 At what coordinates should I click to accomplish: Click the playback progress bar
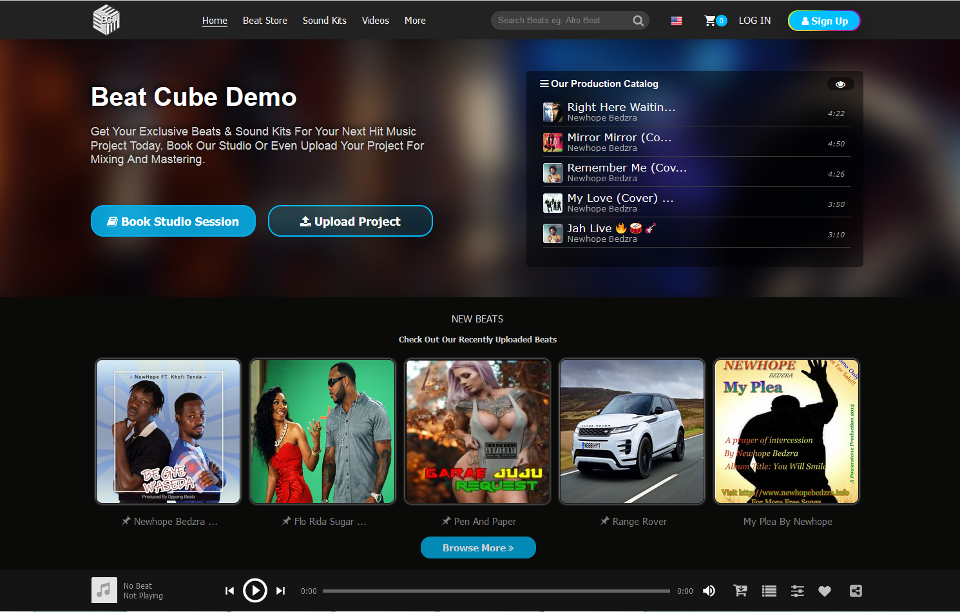tap(496, 591)
